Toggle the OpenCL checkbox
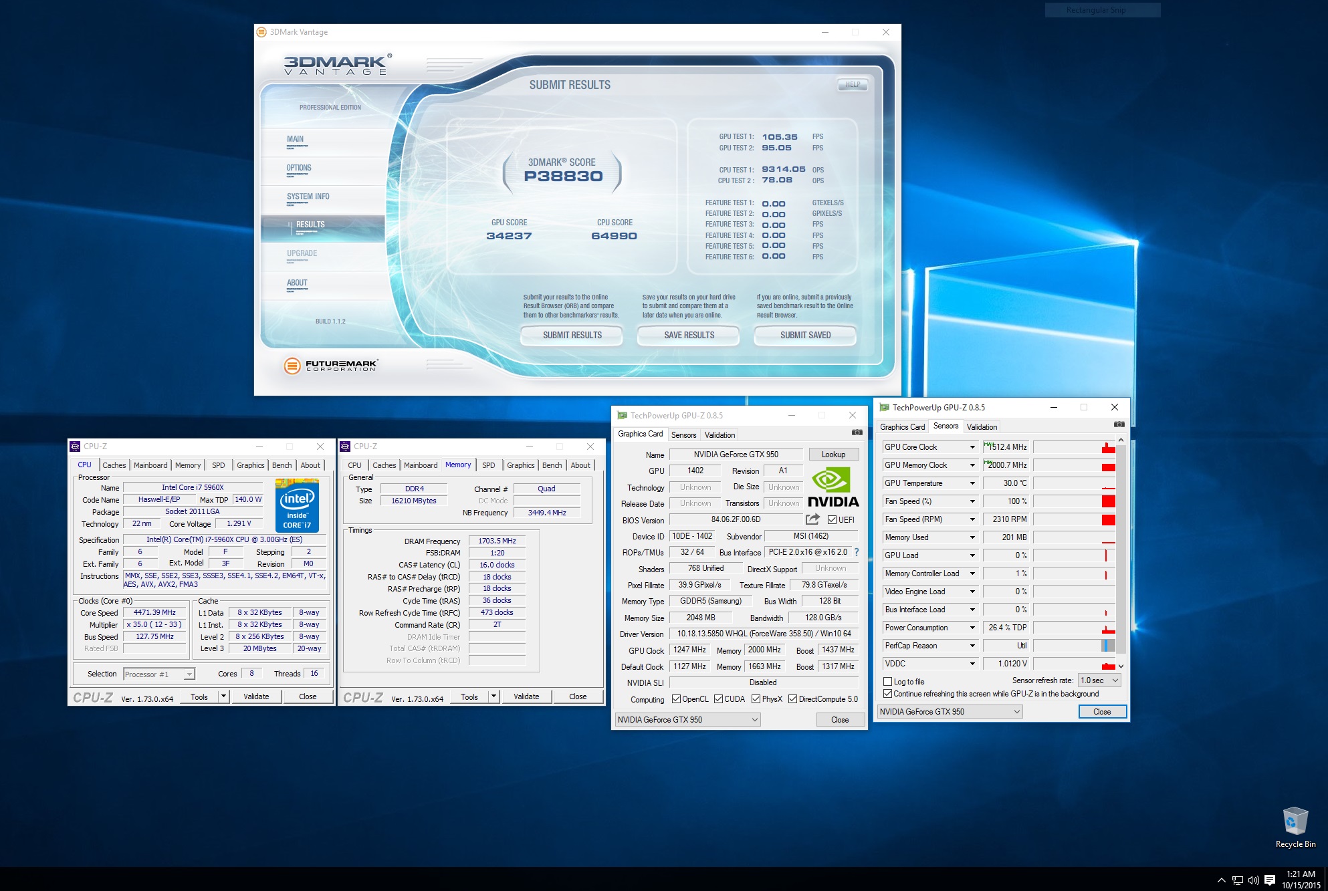The width and height of the screenshot is (1328, 891). pos(676,699)
